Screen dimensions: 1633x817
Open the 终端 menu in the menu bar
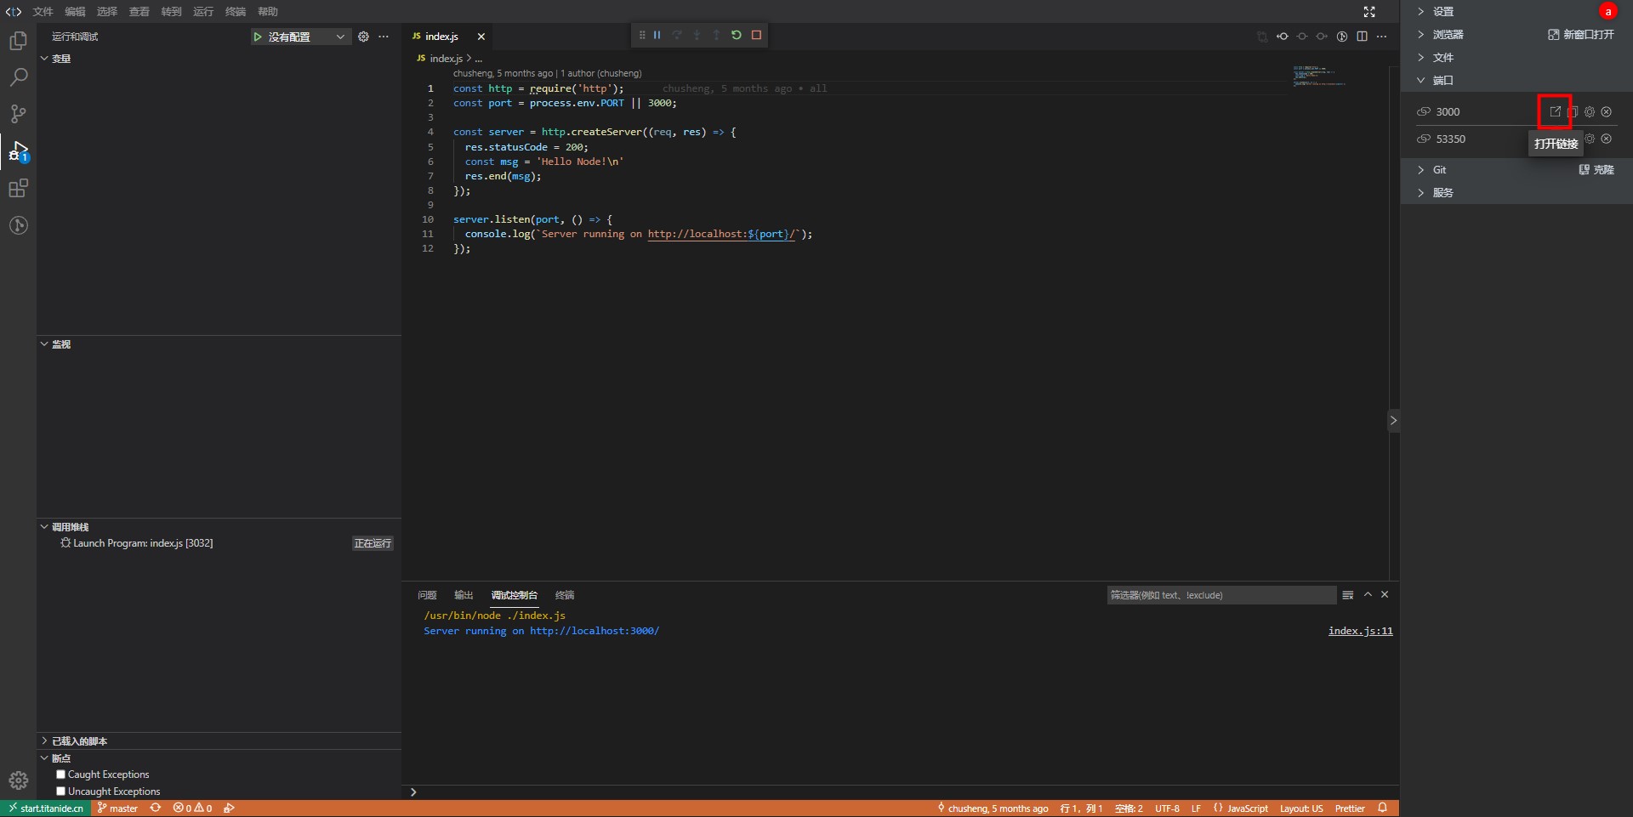236,12
